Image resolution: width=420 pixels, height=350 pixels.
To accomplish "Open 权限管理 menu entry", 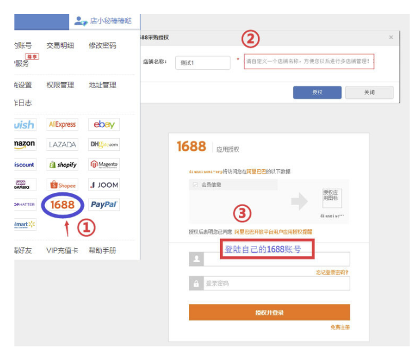I will click(x=60, y=85).
